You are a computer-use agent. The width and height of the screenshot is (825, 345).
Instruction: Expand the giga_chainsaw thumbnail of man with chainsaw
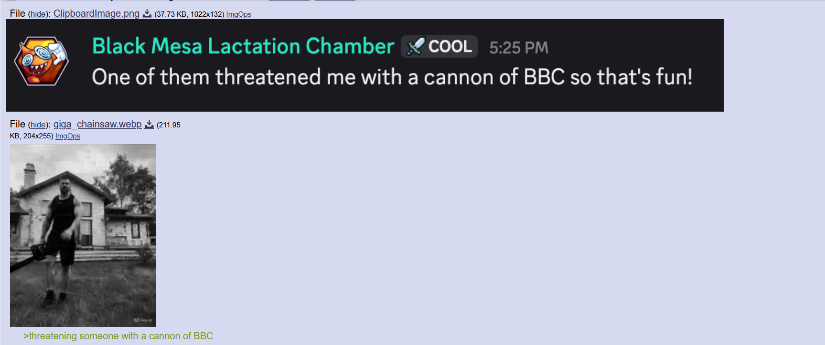[x=83, y=235]
